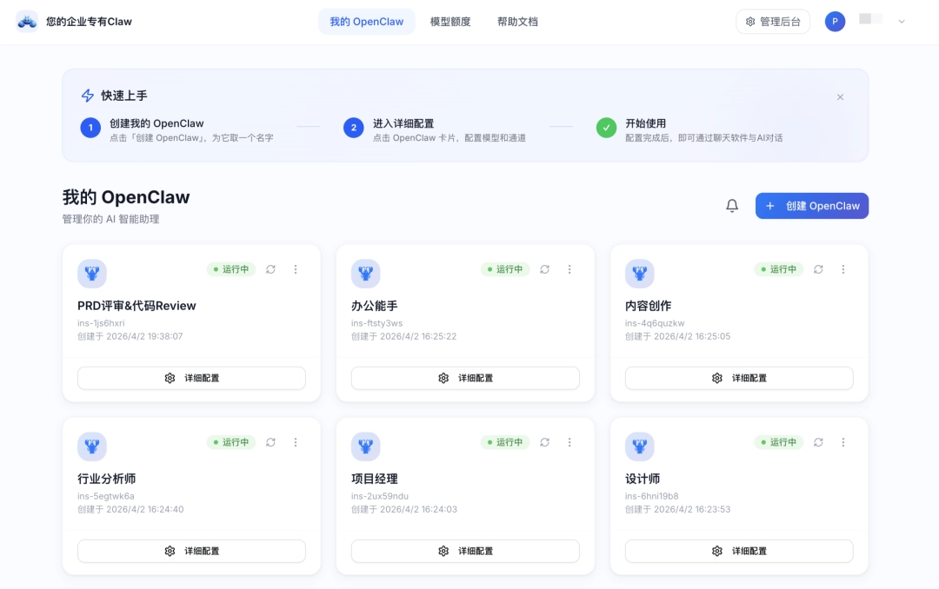This screenshot has width=939, height=589.
Task: Open the notification bell
Action: (731, 205)
